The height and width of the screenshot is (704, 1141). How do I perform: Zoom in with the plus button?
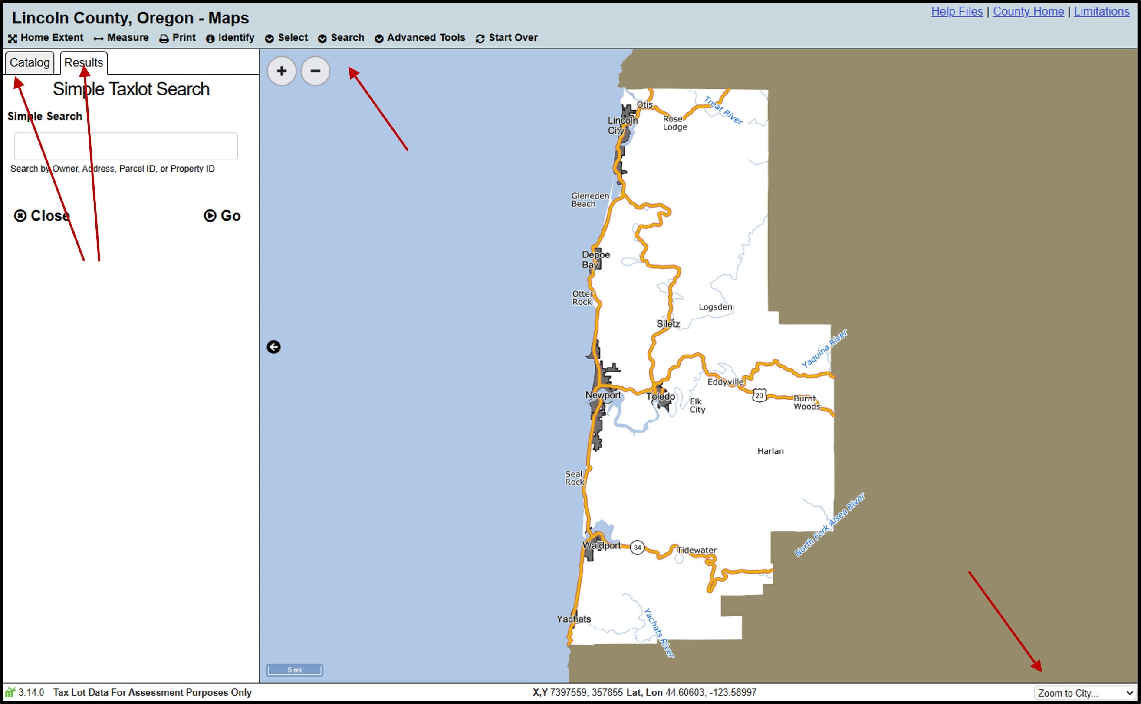(x=282, y=71)
